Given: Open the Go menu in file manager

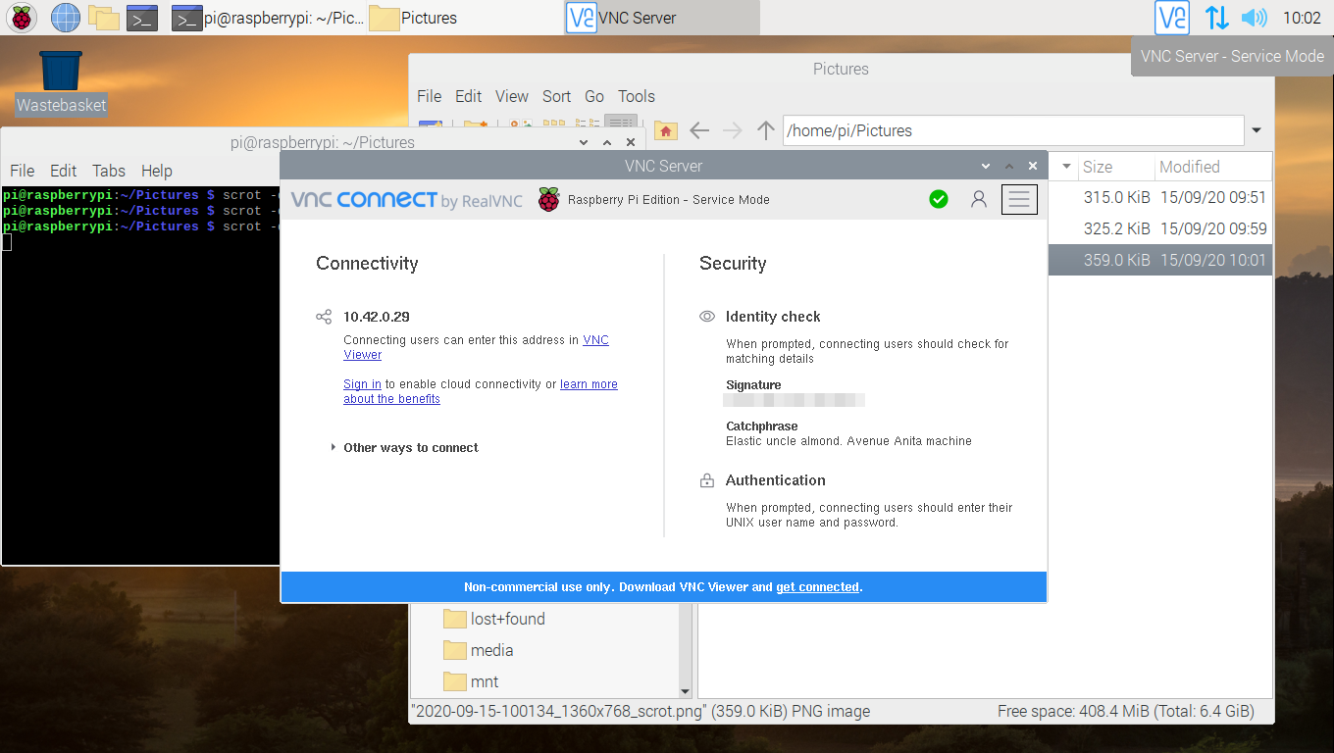Looking at the screenshot, I should point(594,96).
